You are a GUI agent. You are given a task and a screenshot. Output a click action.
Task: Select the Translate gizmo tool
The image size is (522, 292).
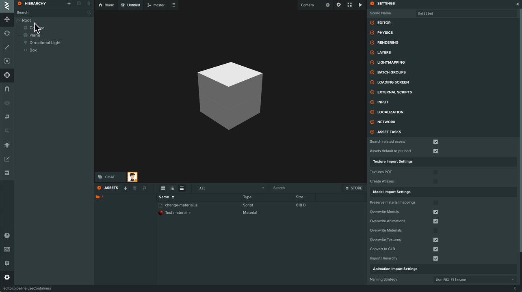pyautogui.click(x=7, y=19)
